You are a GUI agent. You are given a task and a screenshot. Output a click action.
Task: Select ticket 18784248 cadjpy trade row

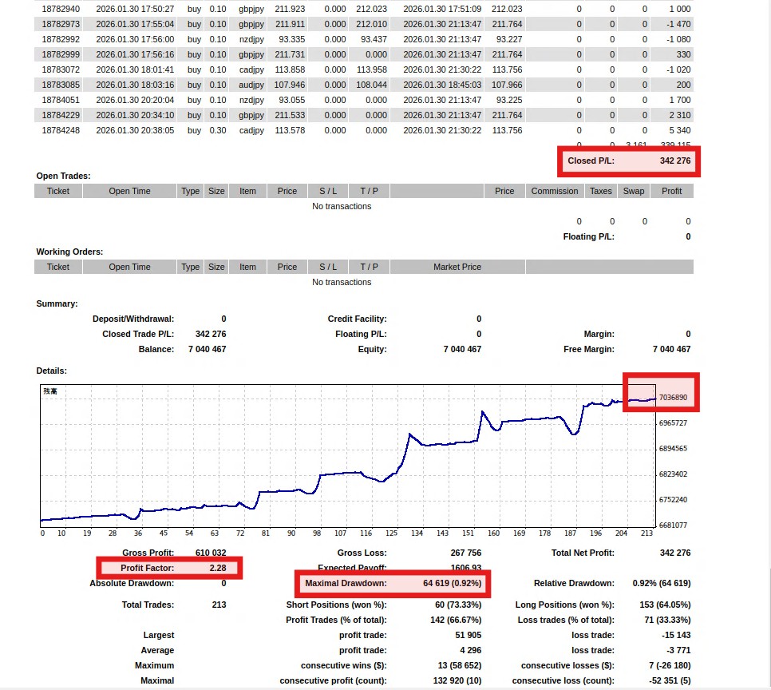pyautogui.click(x=61, y=130)
